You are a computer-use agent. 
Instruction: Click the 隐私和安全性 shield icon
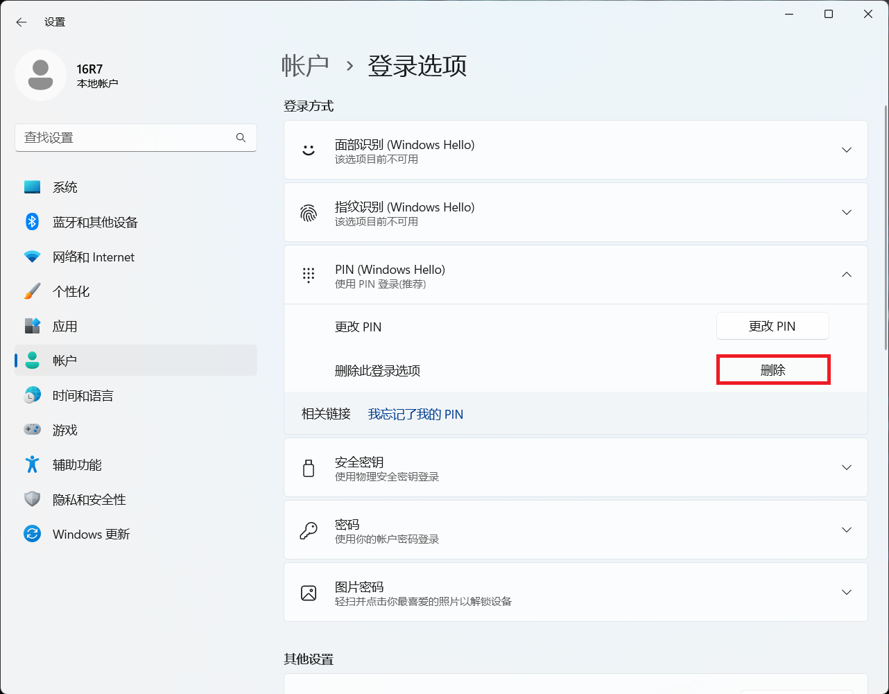coord(32,499)
